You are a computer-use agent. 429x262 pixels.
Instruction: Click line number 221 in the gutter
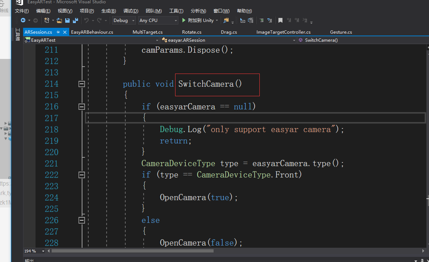pos(51,163)
